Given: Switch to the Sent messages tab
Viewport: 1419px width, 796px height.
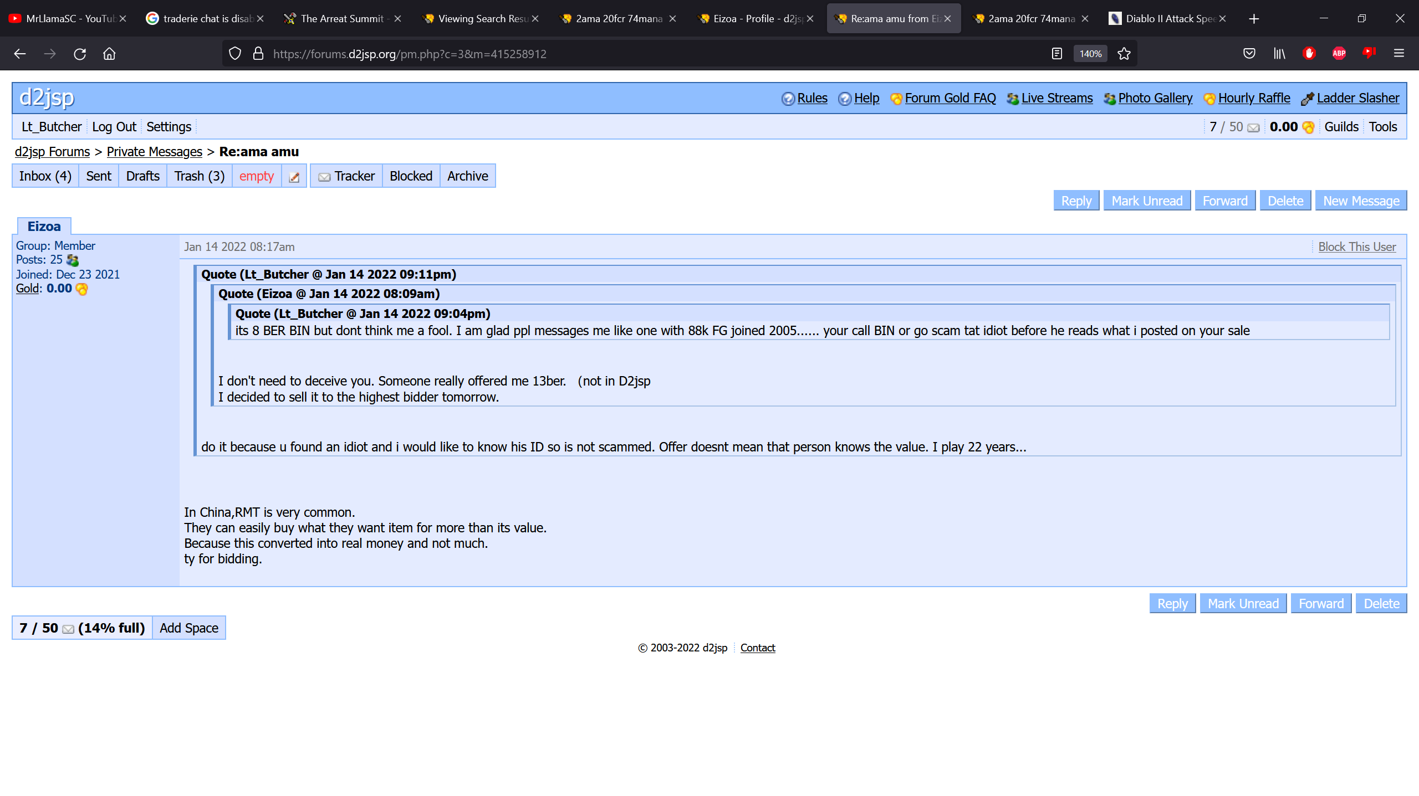Looking at the screenshot, I should [98, 176].
